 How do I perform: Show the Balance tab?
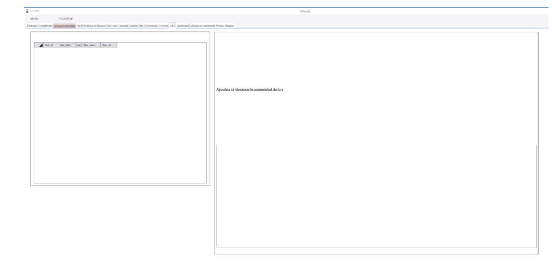pos(101,25)
